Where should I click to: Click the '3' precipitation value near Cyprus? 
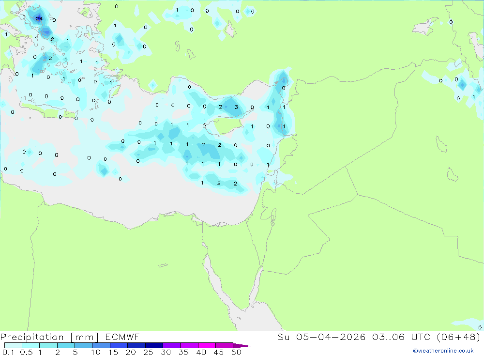tap(236, 107)
